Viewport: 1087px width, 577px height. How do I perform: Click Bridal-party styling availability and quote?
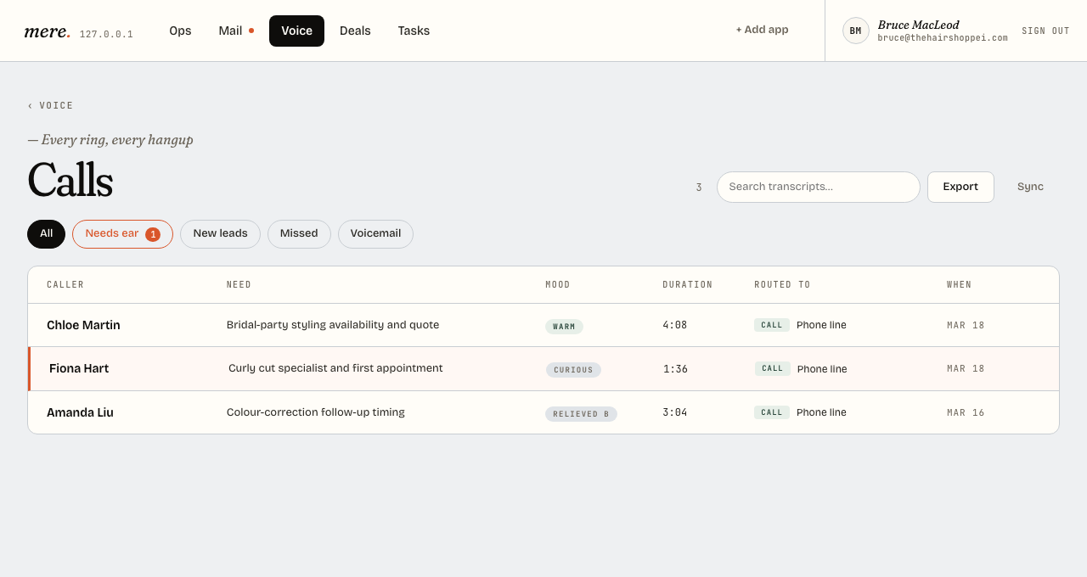(x=333, y=325)
